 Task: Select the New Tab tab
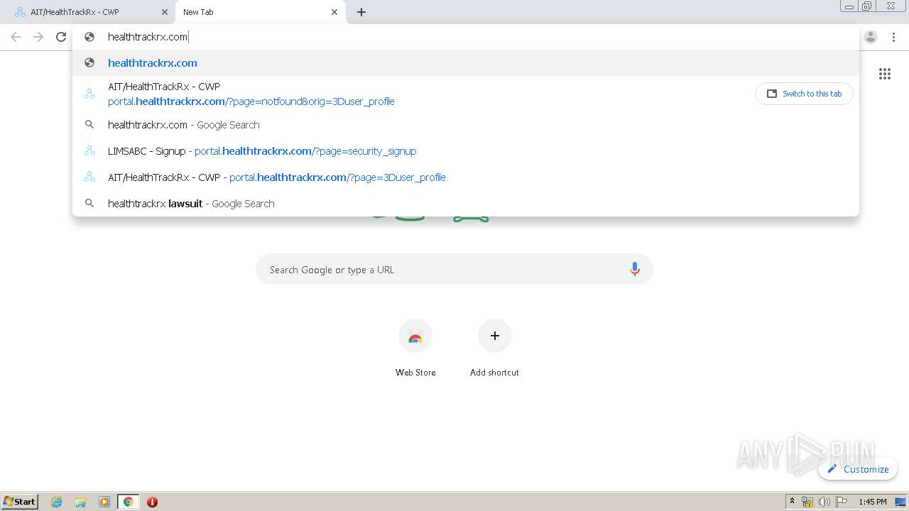click(260, 12)
